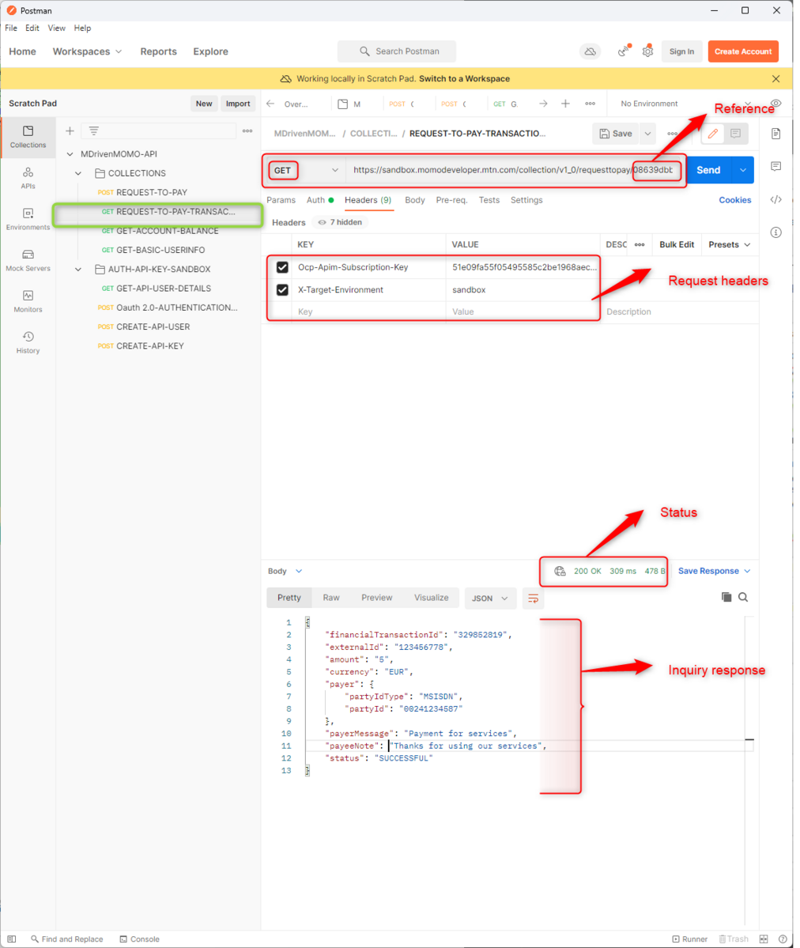Click the environment quick look eye icon
This screenshot has width=800, height=948.
click(x=775, y=104)
